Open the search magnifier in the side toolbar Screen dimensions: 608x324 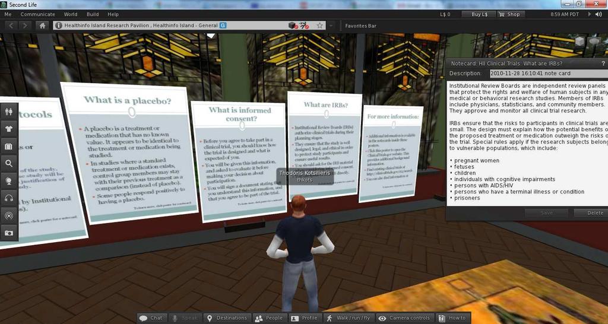pyautogui.click(x=9, y=164)
